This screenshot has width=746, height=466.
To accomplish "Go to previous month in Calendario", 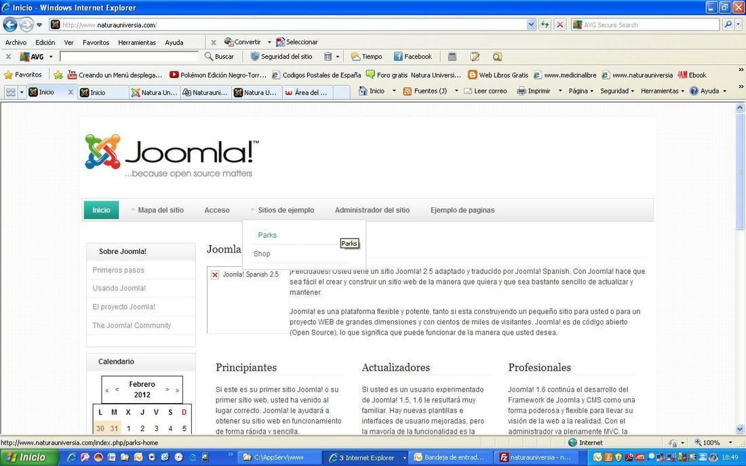I will click(x=117, y=389).
